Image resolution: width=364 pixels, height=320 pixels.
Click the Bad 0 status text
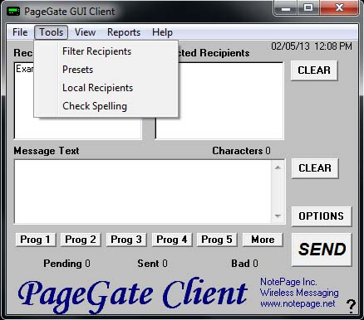click(244, 264)
